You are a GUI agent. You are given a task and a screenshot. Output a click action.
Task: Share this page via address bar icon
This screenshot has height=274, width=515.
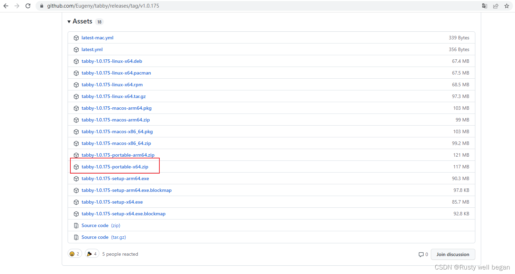tap(496, 6)
